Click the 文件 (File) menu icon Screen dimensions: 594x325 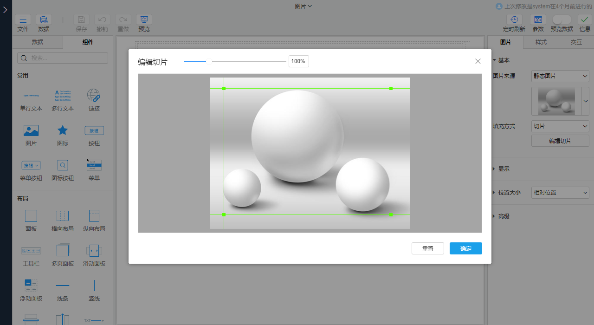coord(23,20)
